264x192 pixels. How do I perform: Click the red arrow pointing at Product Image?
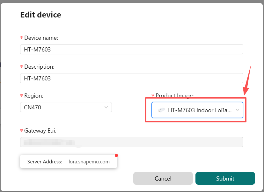(247, 81)
